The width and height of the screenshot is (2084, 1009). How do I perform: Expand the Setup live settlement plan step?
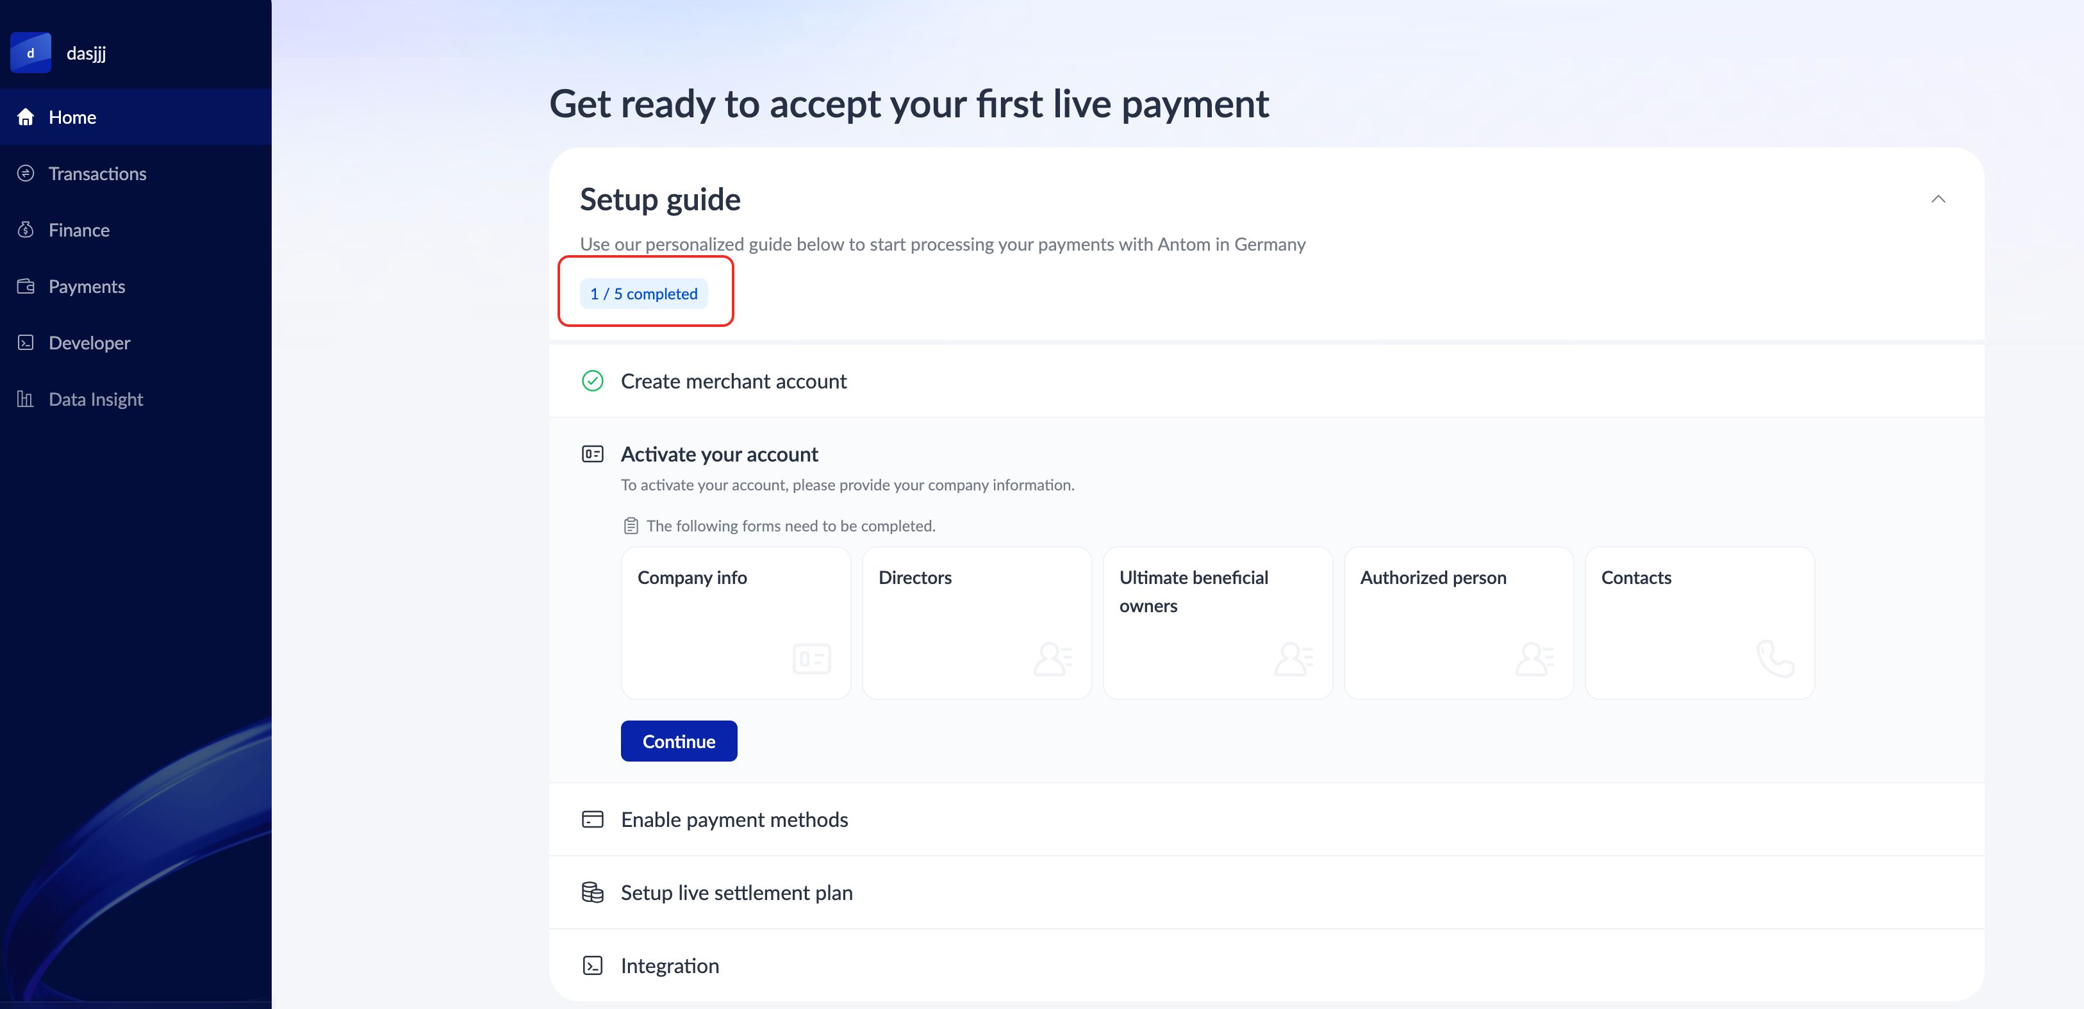736,892
